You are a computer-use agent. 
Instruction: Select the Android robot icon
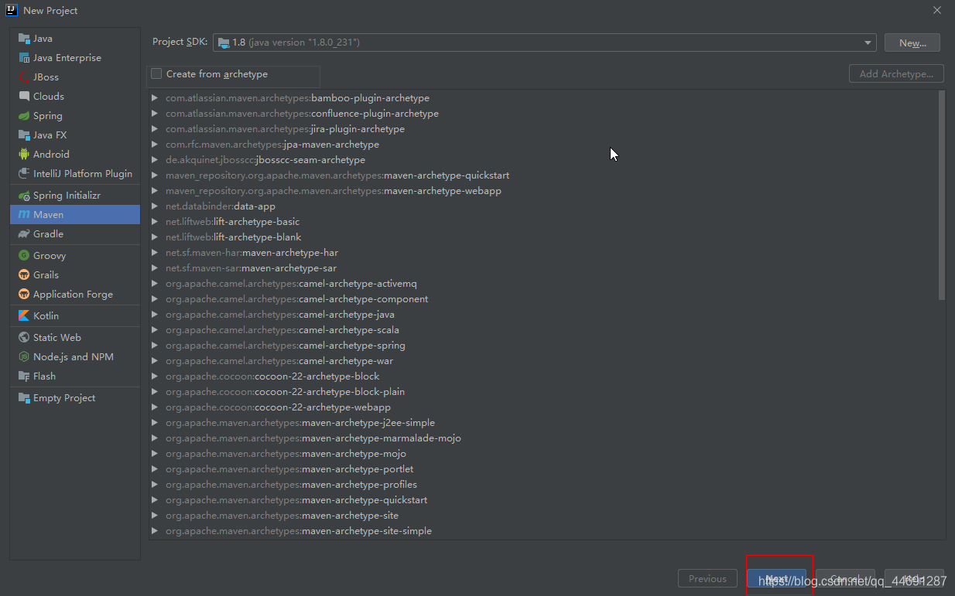[24, 155]
